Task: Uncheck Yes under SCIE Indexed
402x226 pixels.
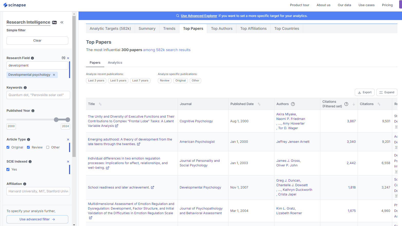Action: (8, 169)
